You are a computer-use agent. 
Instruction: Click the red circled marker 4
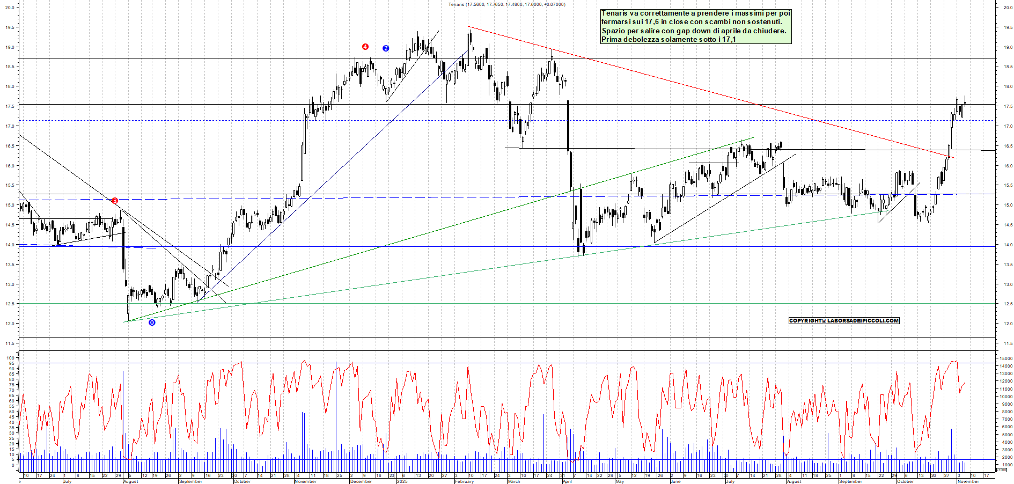coord(365,47)
